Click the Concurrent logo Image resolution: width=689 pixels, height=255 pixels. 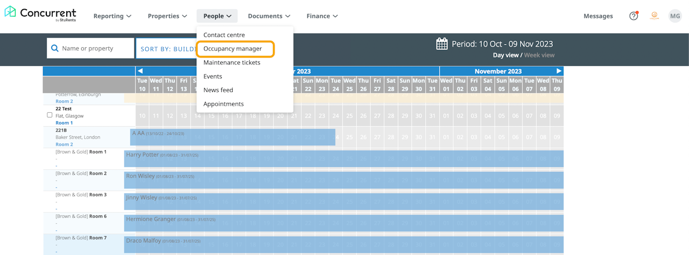[x=40, y=14]
